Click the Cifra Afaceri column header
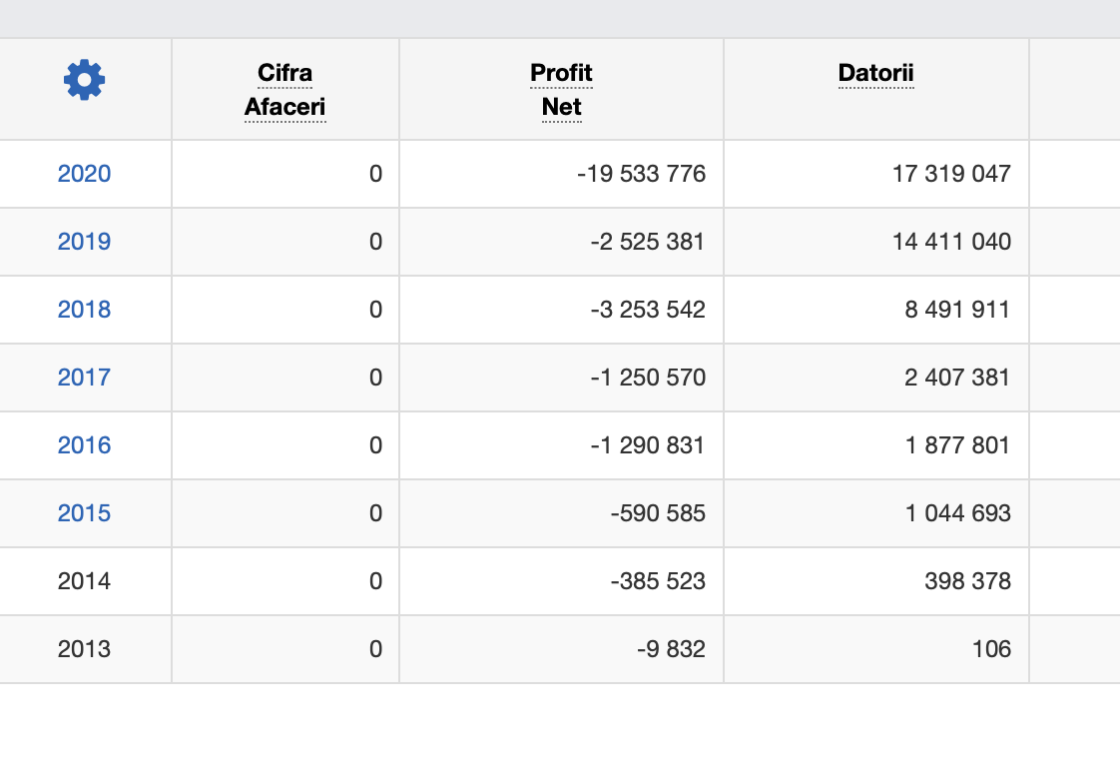The image size is (1120, 779). pos(285,90)
